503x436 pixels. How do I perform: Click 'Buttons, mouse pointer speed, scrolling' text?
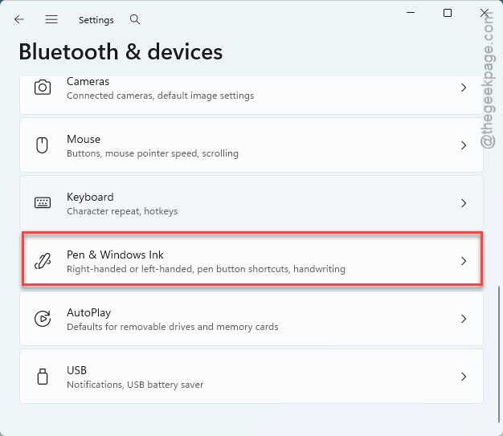[x=153, y=153]
